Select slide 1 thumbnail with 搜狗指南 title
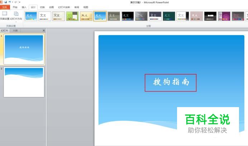The height and width of the screenshot is (146, 248). 24,50
